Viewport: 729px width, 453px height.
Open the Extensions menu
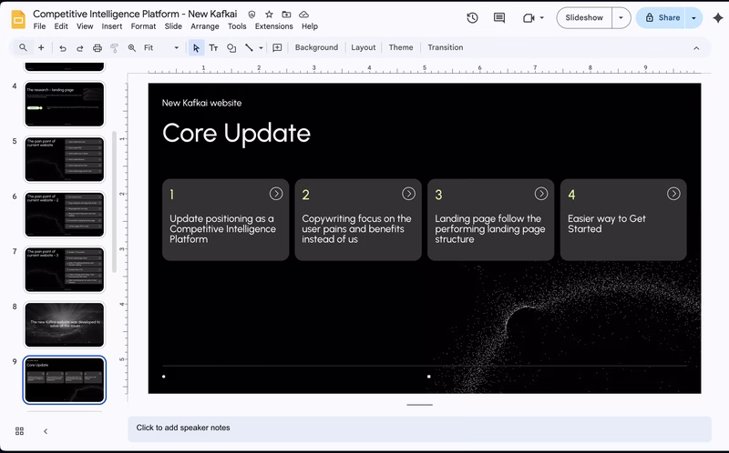point(274,26)
